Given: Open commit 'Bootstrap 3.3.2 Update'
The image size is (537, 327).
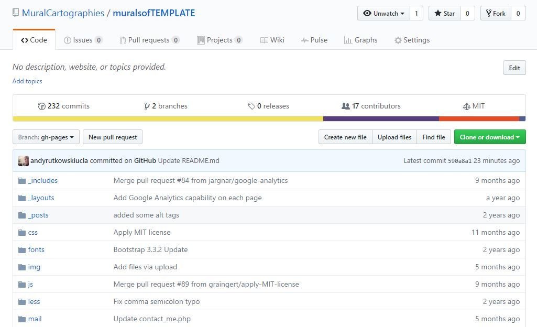Looking at the screenshot, I should coord(151,250).
